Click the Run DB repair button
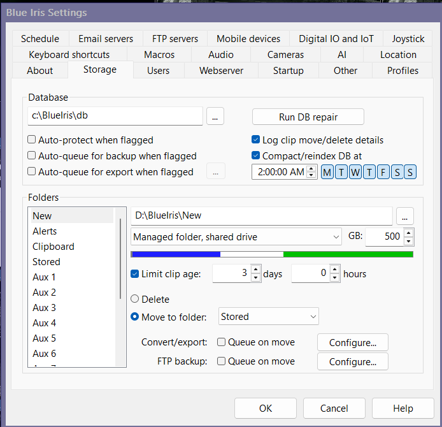The image size is (442, 427). [308, 117]
